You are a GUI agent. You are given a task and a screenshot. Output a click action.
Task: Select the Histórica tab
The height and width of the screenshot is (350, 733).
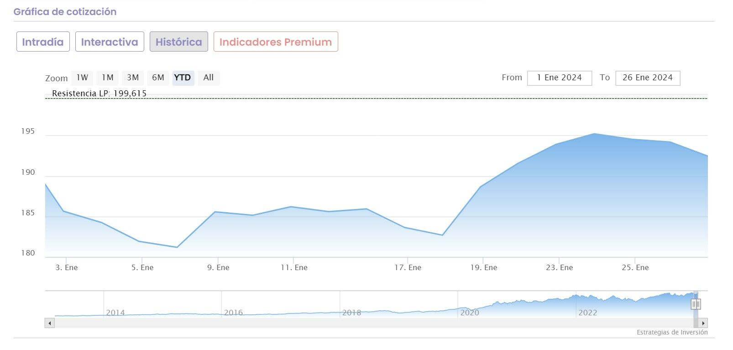[178, 42]
